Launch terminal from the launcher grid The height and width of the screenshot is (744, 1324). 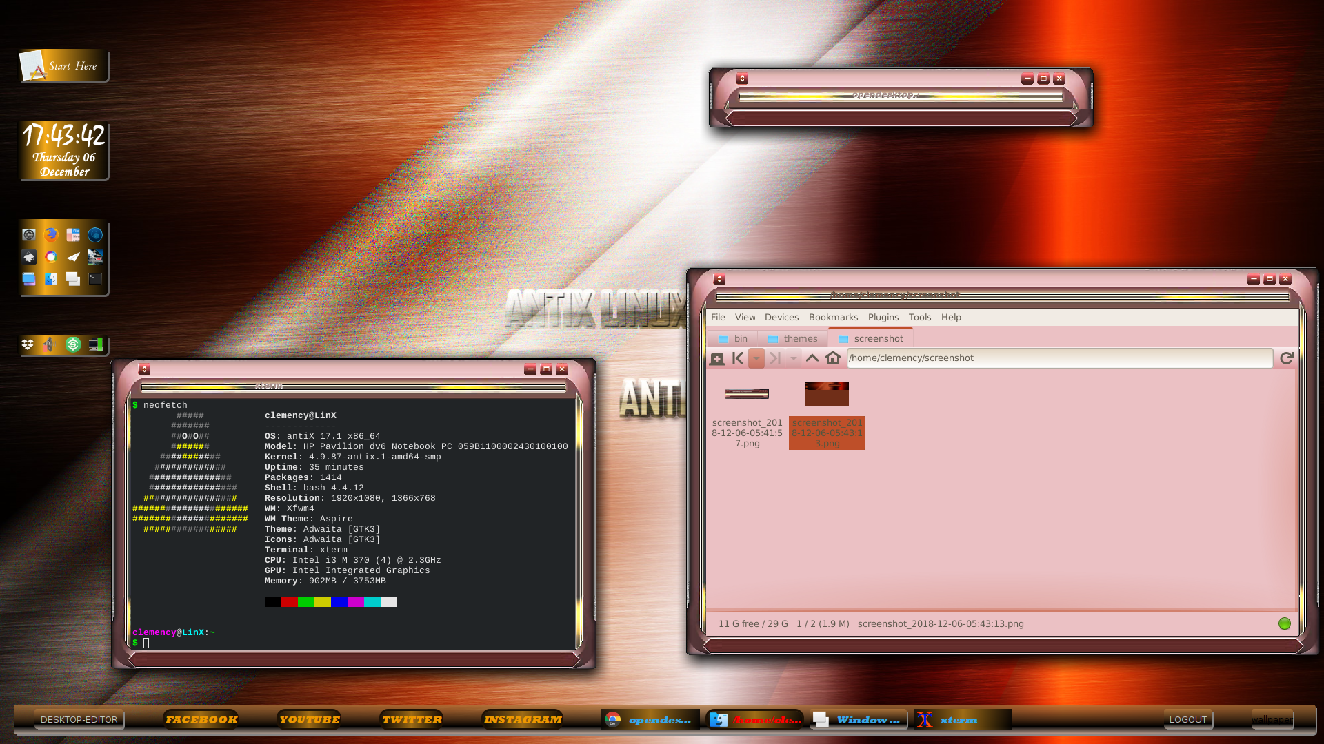pyautogui.click(x=95, y=279)
